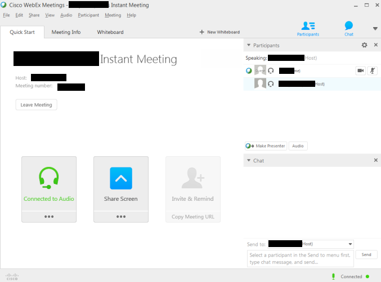This screenshot has height=282, width=381.
Task: Open Participants panel settings gear
Action: [364, 45]
